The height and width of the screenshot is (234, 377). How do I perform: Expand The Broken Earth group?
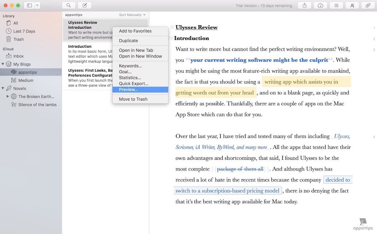[x=8, y=96]
